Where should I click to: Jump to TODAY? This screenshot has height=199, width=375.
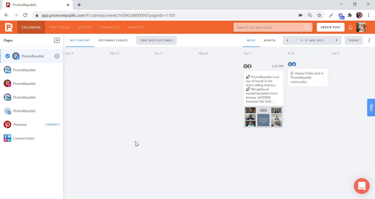coord(354,40)
